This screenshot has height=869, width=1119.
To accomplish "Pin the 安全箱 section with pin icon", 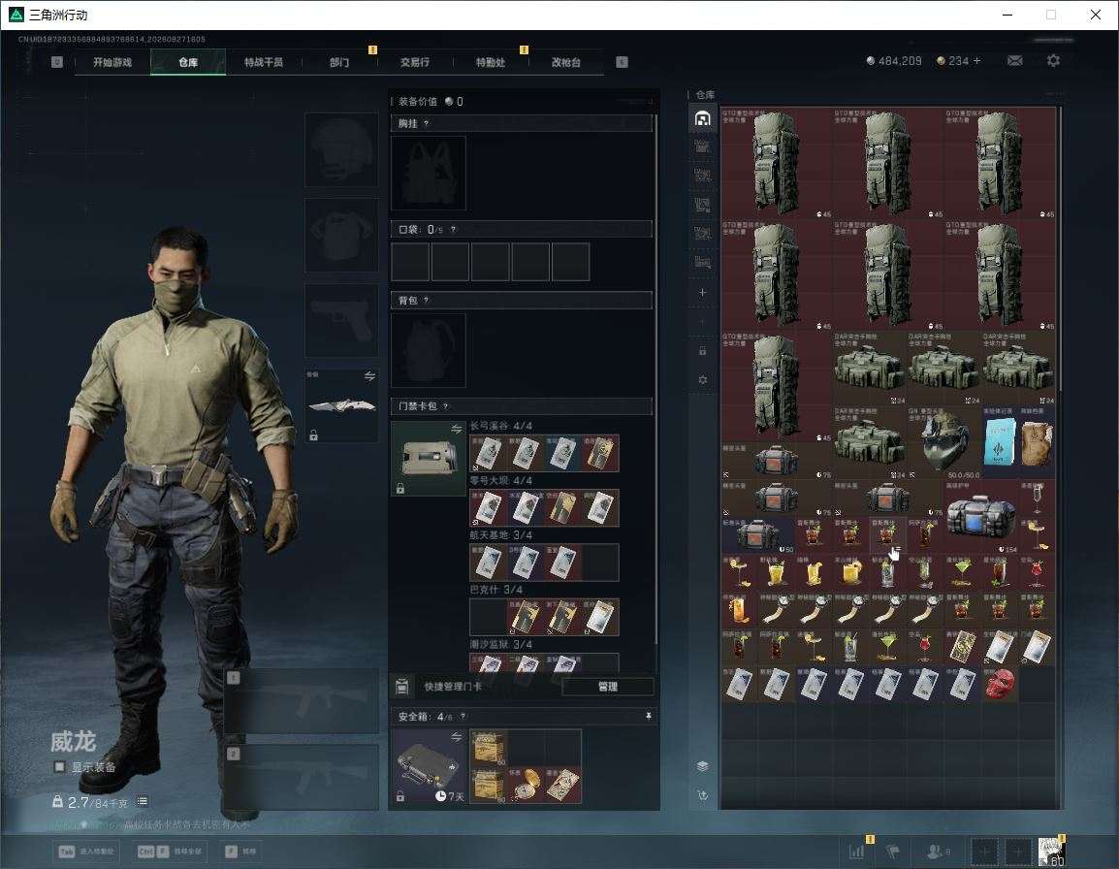I will [x=648, y=716].
